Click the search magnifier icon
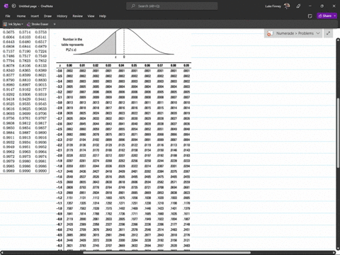Viewport: 340px width, 255px height. pos(133,6)
